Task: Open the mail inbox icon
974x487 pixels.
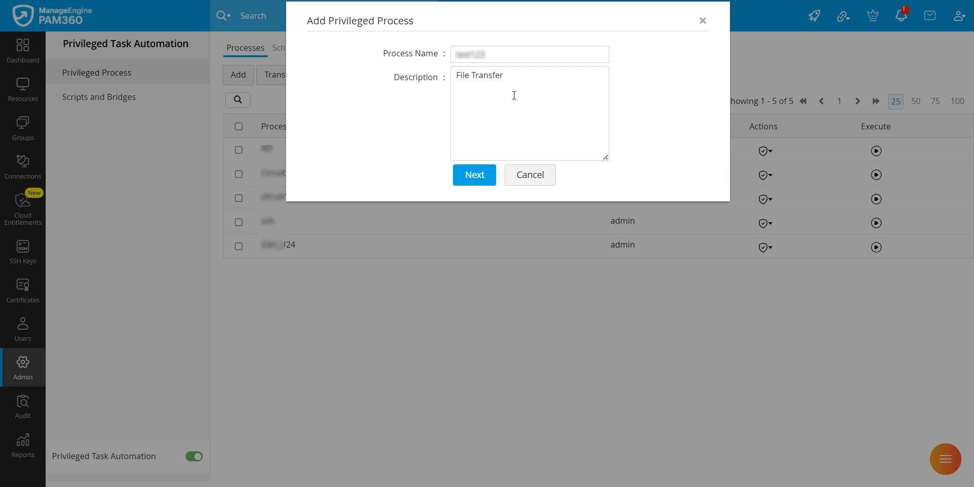Action: coord(930,15)
